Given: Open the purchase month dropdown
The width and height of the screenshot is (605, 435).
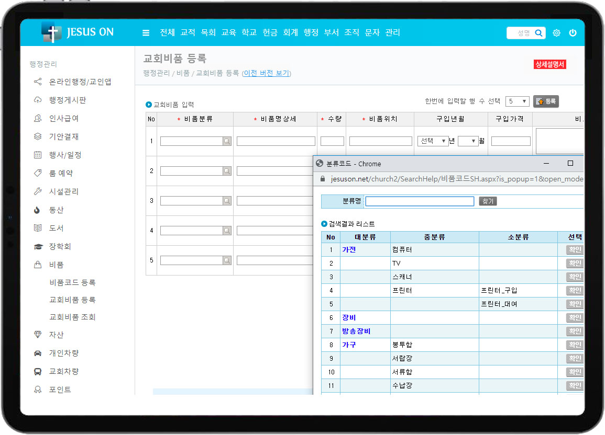Looking at the screenshot, I should (x=468, y=141).
